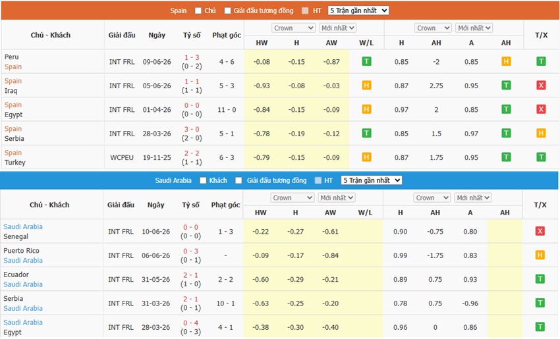Click orange H W/L badge in Spain-Turkey row
This screenshot has height=339, width=560.
[366, 157]
